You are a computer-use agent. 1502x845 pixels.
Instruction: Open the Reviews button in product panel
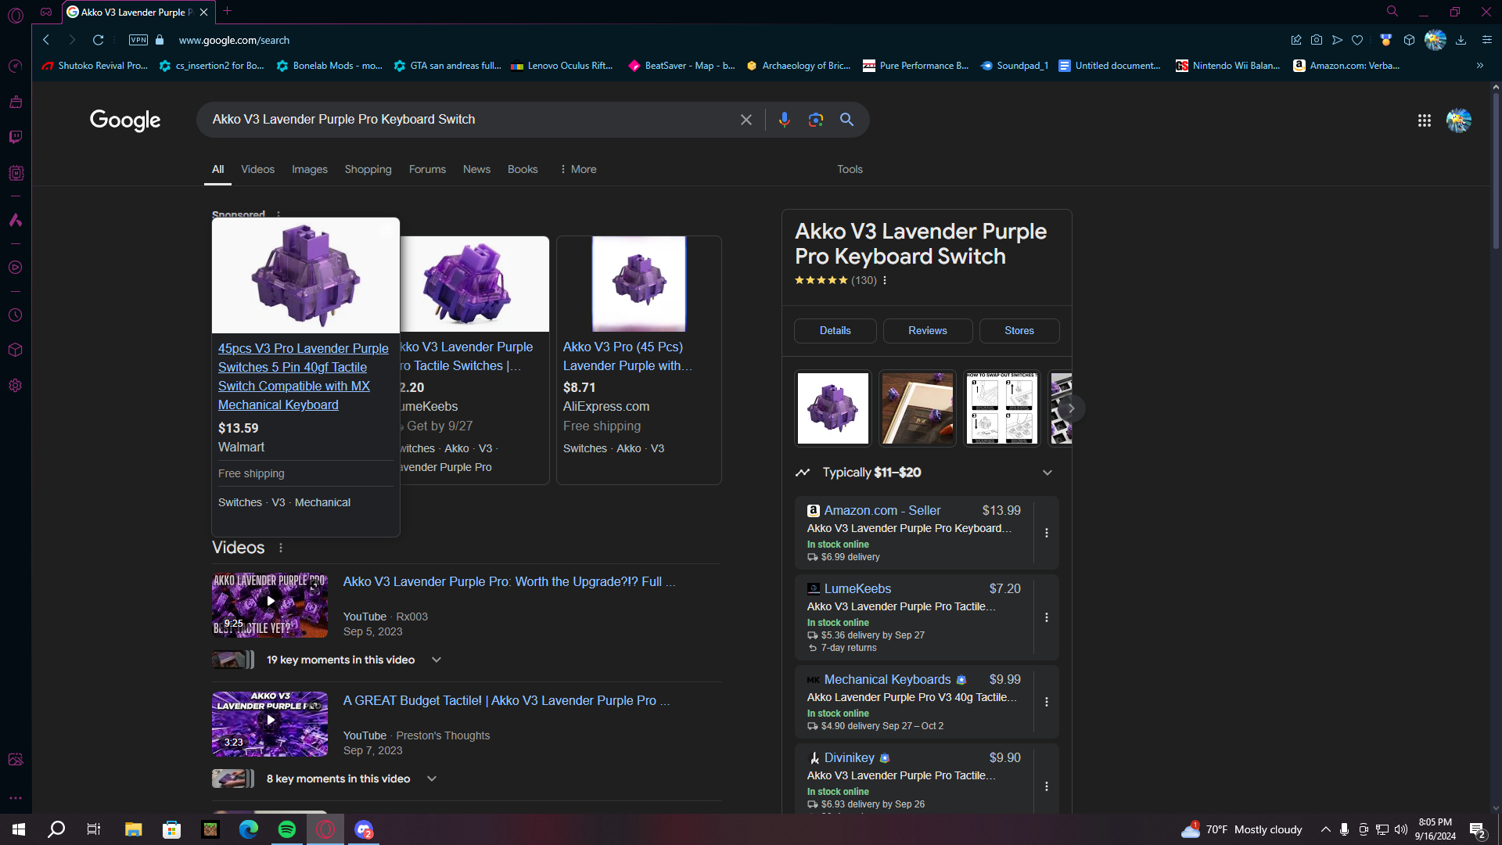tap(928, 330)
